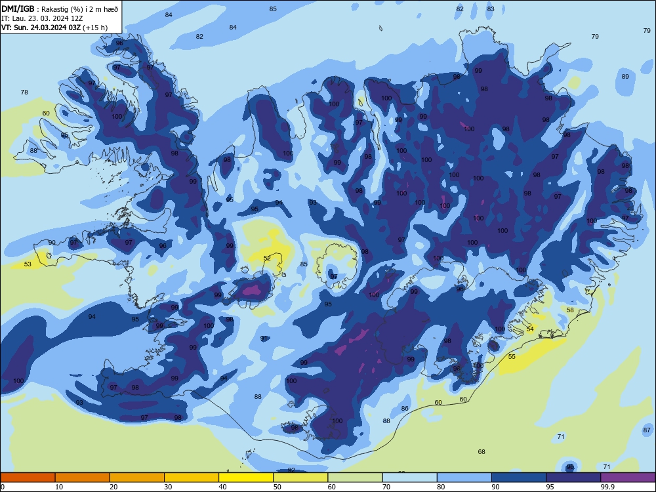Click the amber 30–40 legend color band
656x492 pixels.
coord(192,478)
